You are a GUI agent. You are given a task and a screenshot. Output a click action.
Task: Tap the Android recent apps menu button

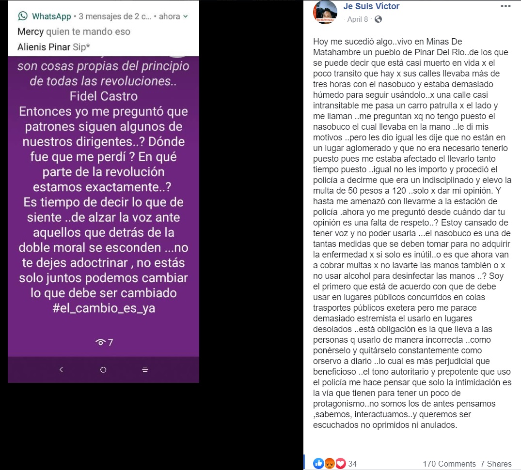point(145,369)
